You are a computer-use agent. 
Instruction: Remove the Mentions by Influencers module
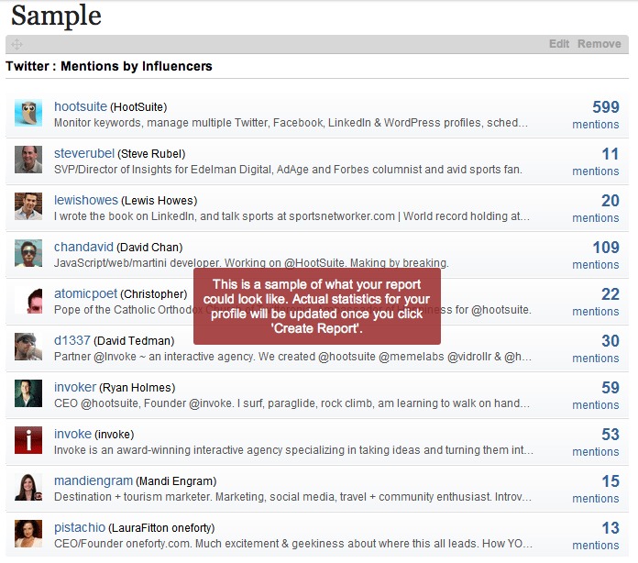coord(599,44)
